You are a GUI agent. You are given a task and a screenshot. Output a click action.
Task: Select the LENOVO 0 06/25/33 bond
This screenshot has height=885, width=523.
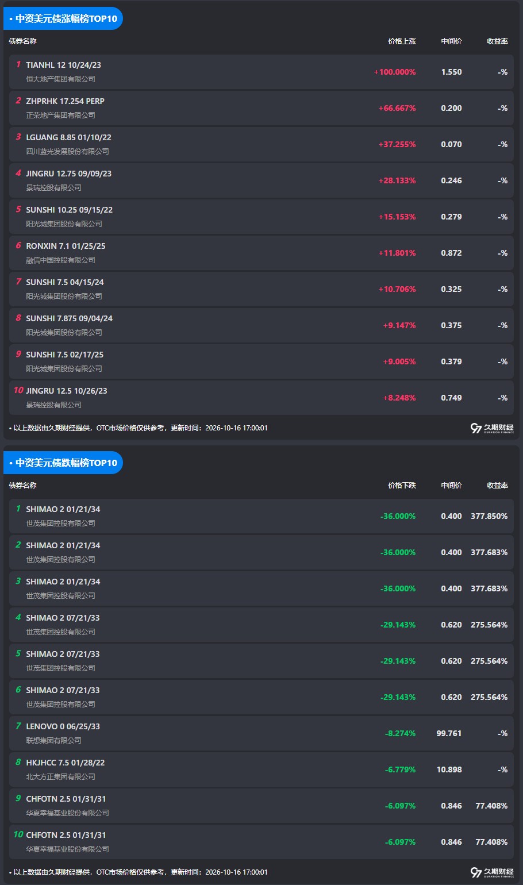261,733
